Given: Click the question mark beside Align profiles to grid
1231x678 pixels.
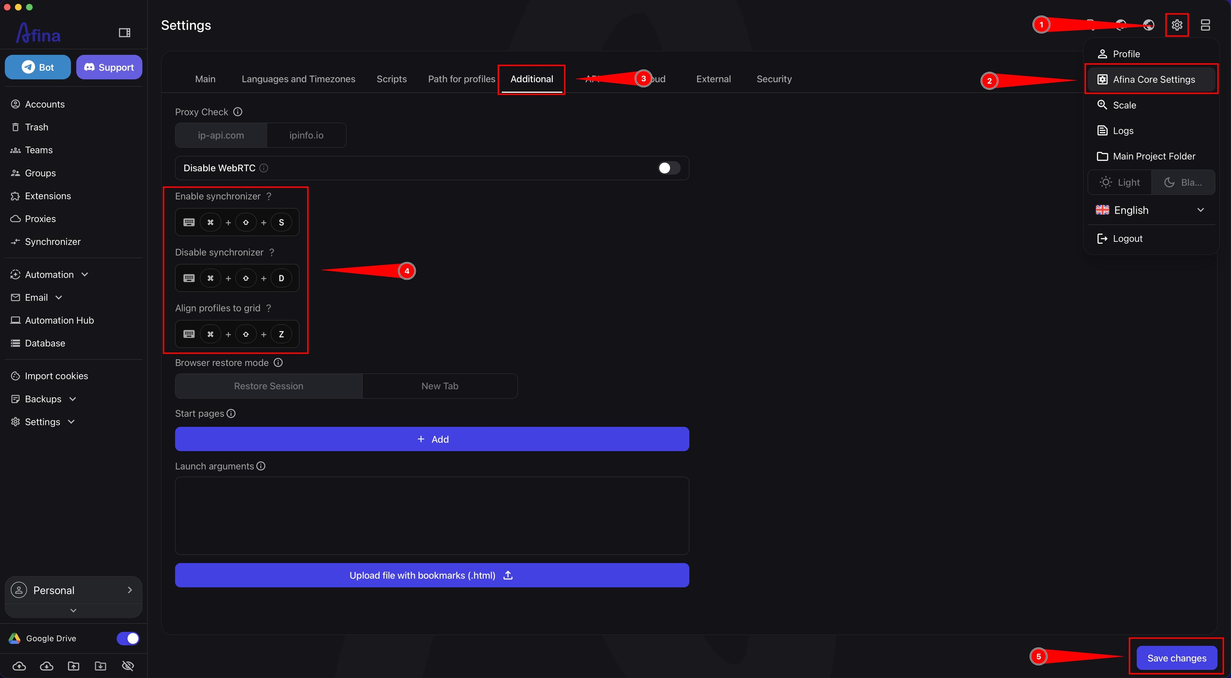Looking at the screenshot, I should coord(269,308).
